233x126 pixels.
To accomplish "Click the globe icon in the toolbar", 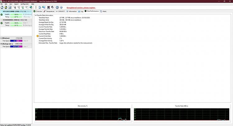I will (x=31, y=7).
